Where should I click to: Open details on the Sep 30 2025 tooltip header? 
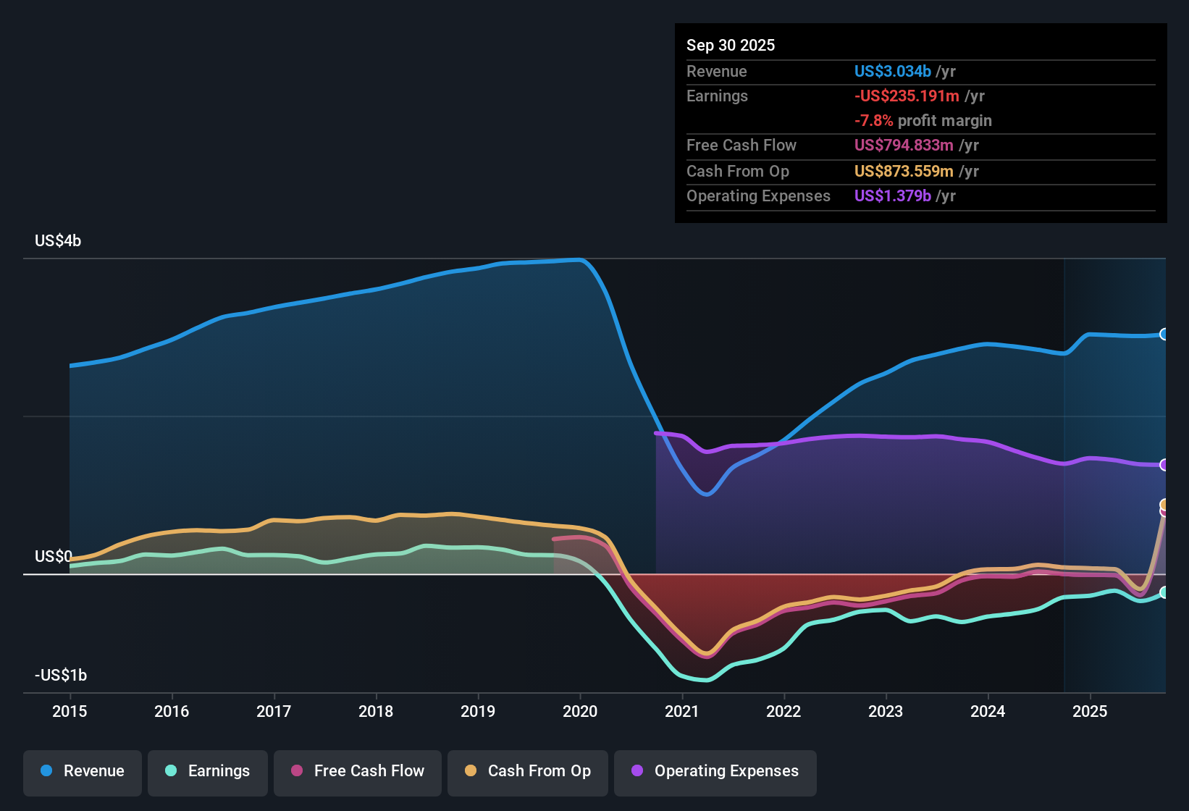pyautogui.click(x=731, y=45)
